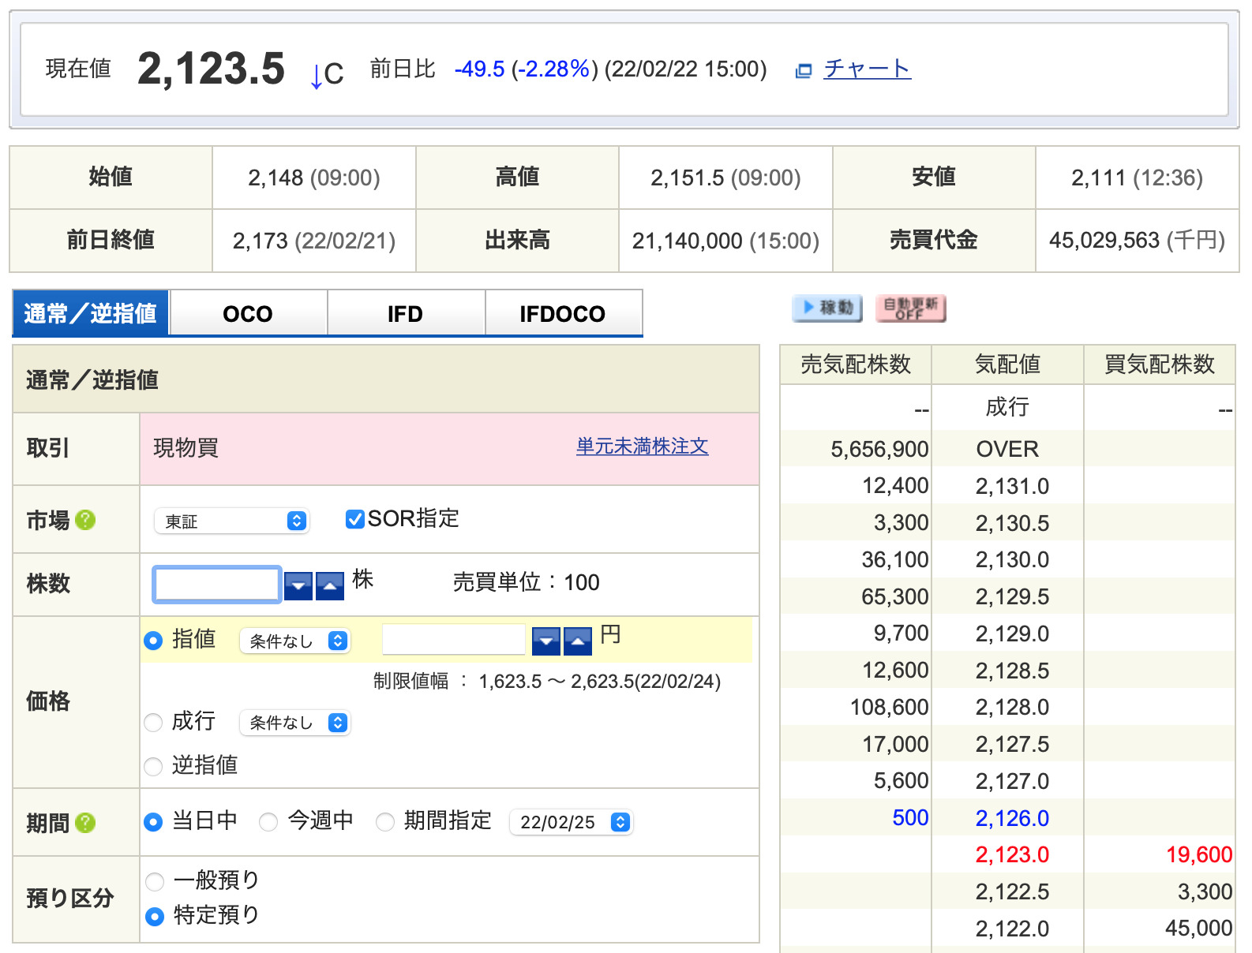Select the 今週中 period option
This screenshot has width=1252, height=953.
[x=268, y=822]
